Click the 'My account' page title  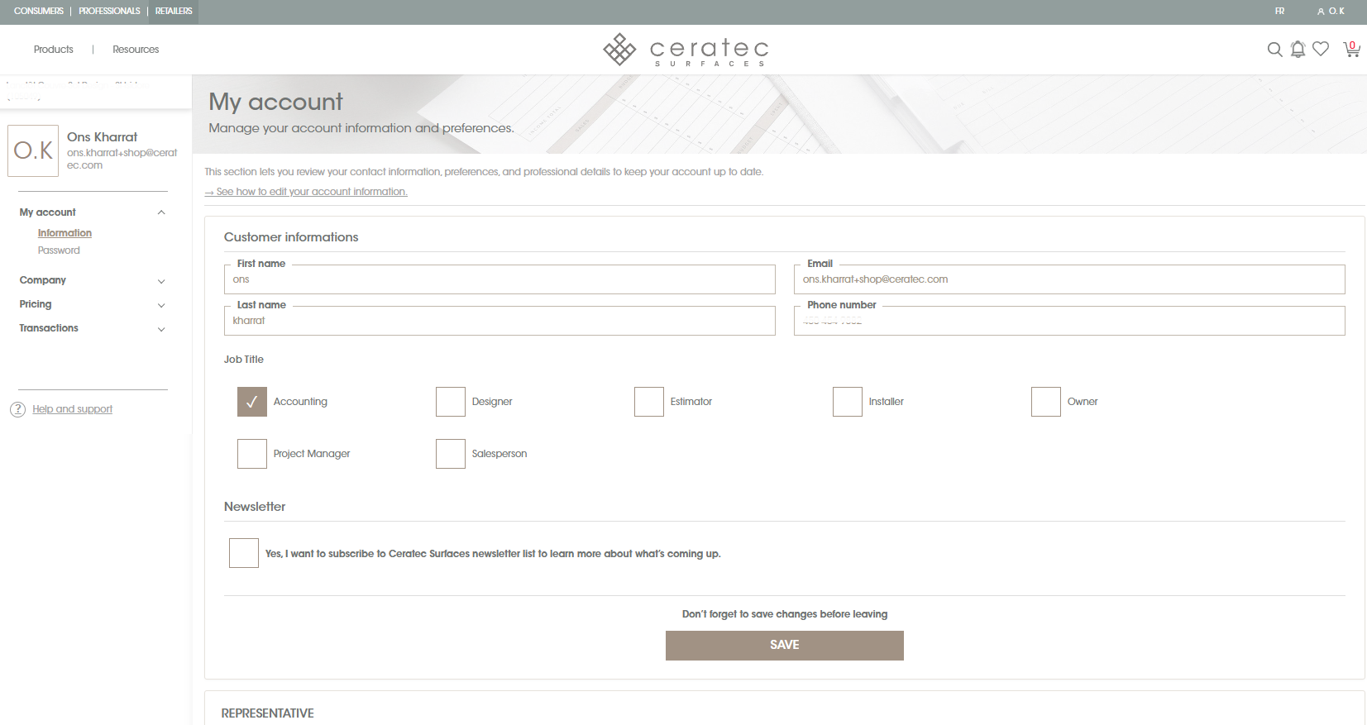(x=275, y=102)
